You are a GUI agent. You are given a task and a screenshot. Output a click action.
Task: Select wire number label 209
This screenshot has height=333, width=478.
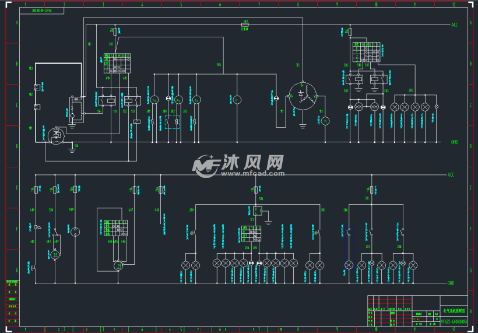[191, 210]
